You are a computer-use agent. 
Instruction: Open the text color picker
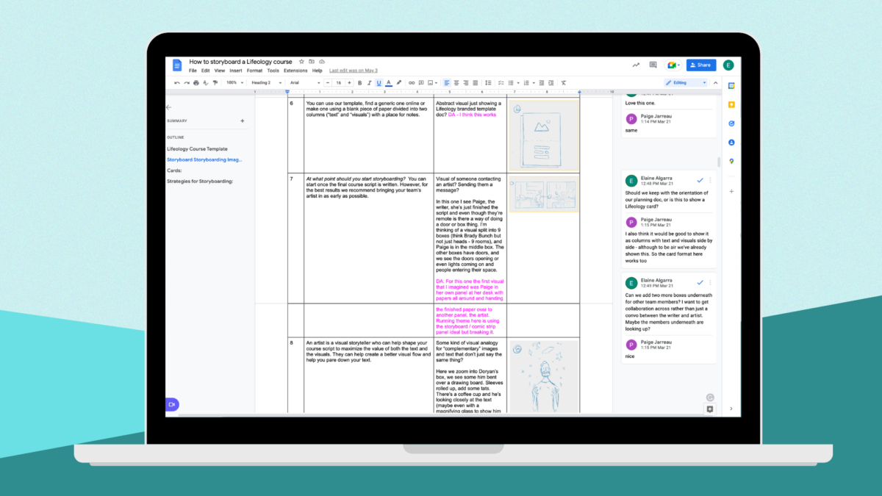(x=387, y=82)
